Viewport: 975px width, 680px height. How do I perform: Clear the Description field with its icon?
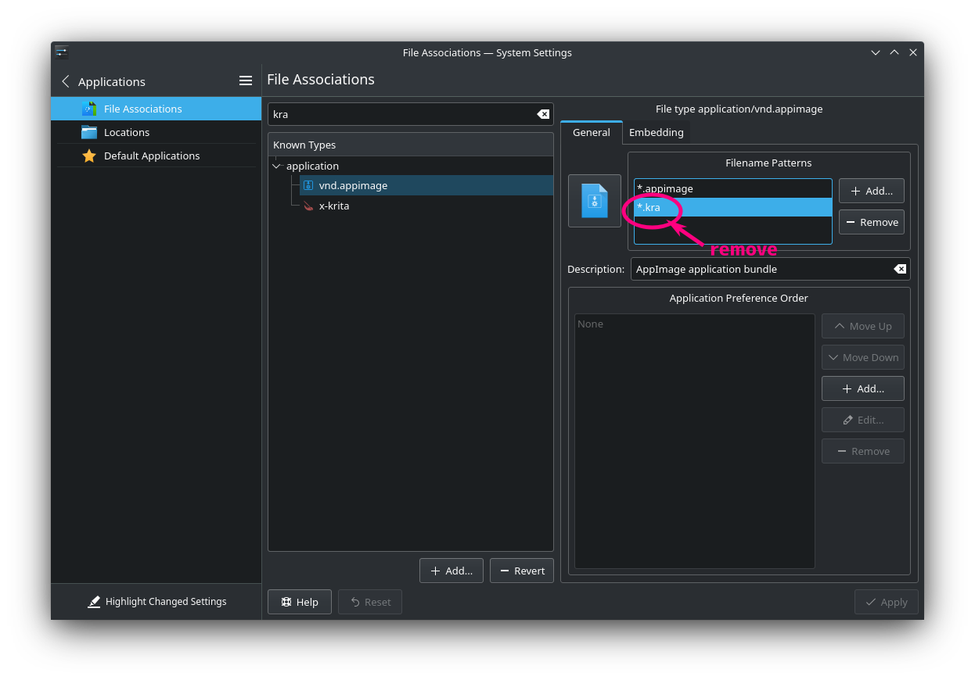click(x=900, y=269)
